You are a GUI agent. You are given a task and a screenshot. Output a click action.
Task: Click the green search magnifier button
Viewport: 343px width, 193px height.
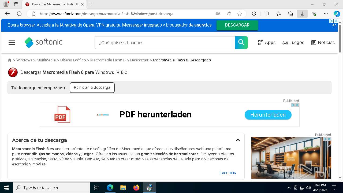coord(241,43)
